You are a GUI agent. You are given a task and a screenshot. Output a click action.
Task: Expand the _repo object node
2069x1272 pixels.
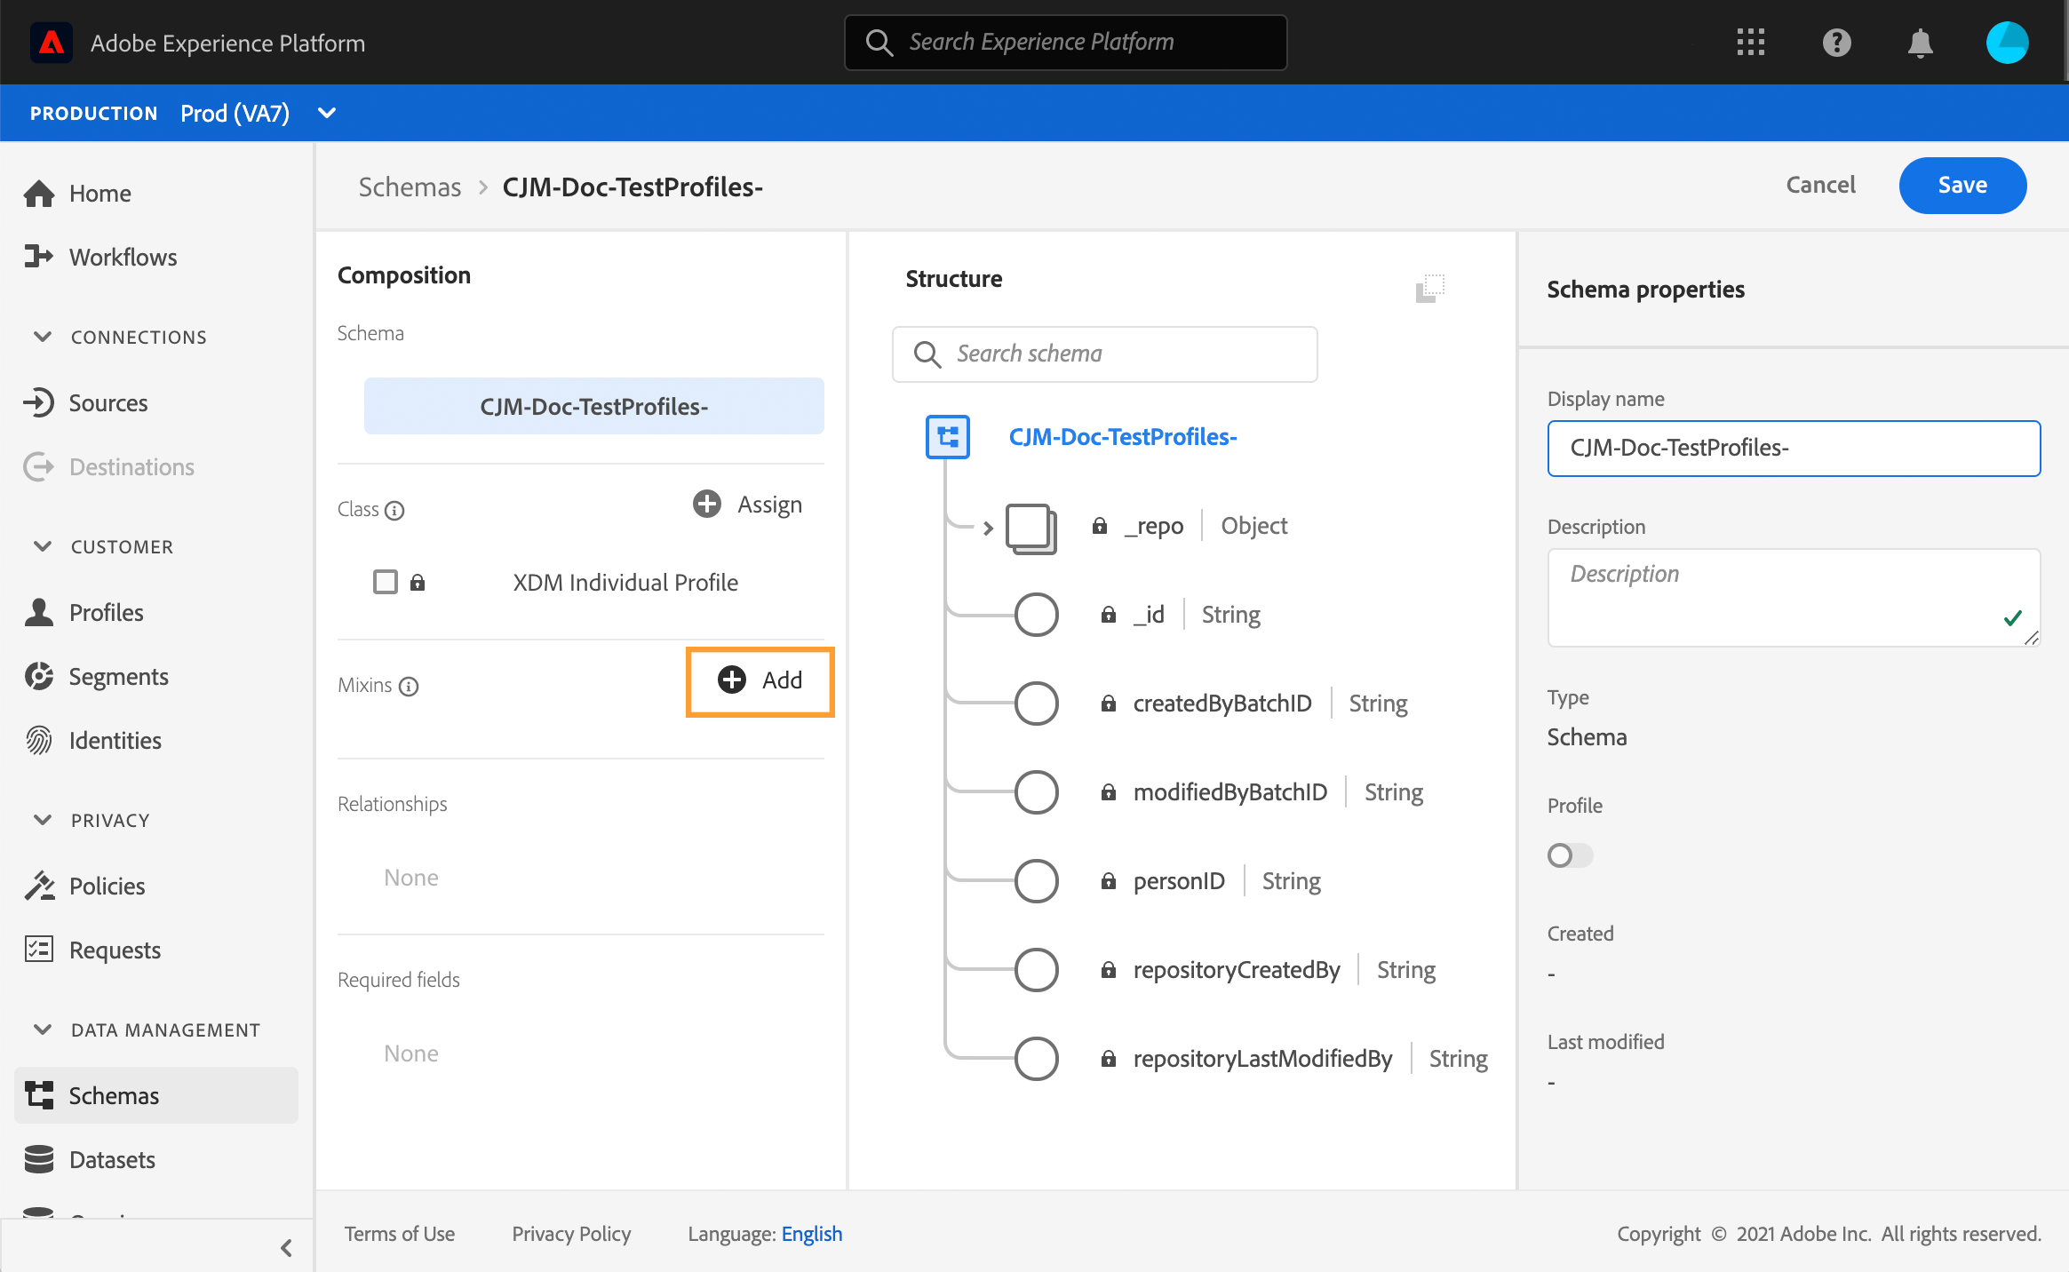(x=988, y=528)
